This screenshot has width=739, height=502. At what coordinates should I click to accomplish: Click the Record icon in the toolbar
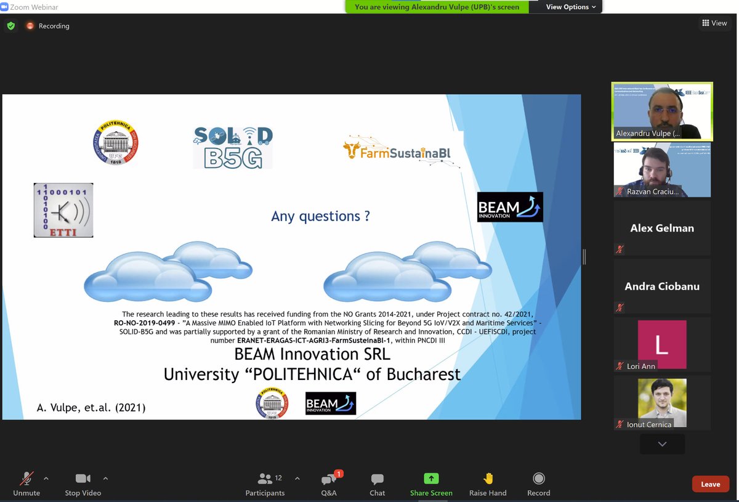click(538, 478)
